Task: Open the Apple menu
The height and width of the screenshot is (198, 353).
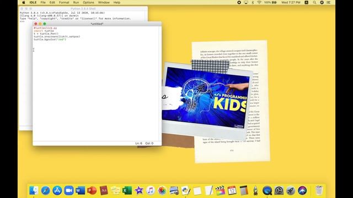Action: [24, 2]
